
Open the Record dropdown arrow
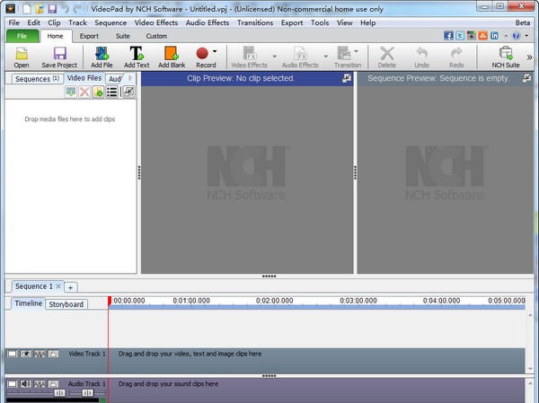coord(215,51)
